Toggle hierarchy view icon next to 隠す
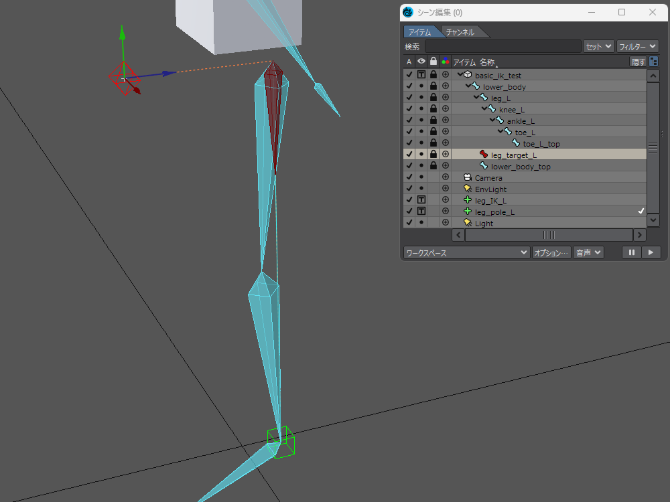 click(653, 62)
